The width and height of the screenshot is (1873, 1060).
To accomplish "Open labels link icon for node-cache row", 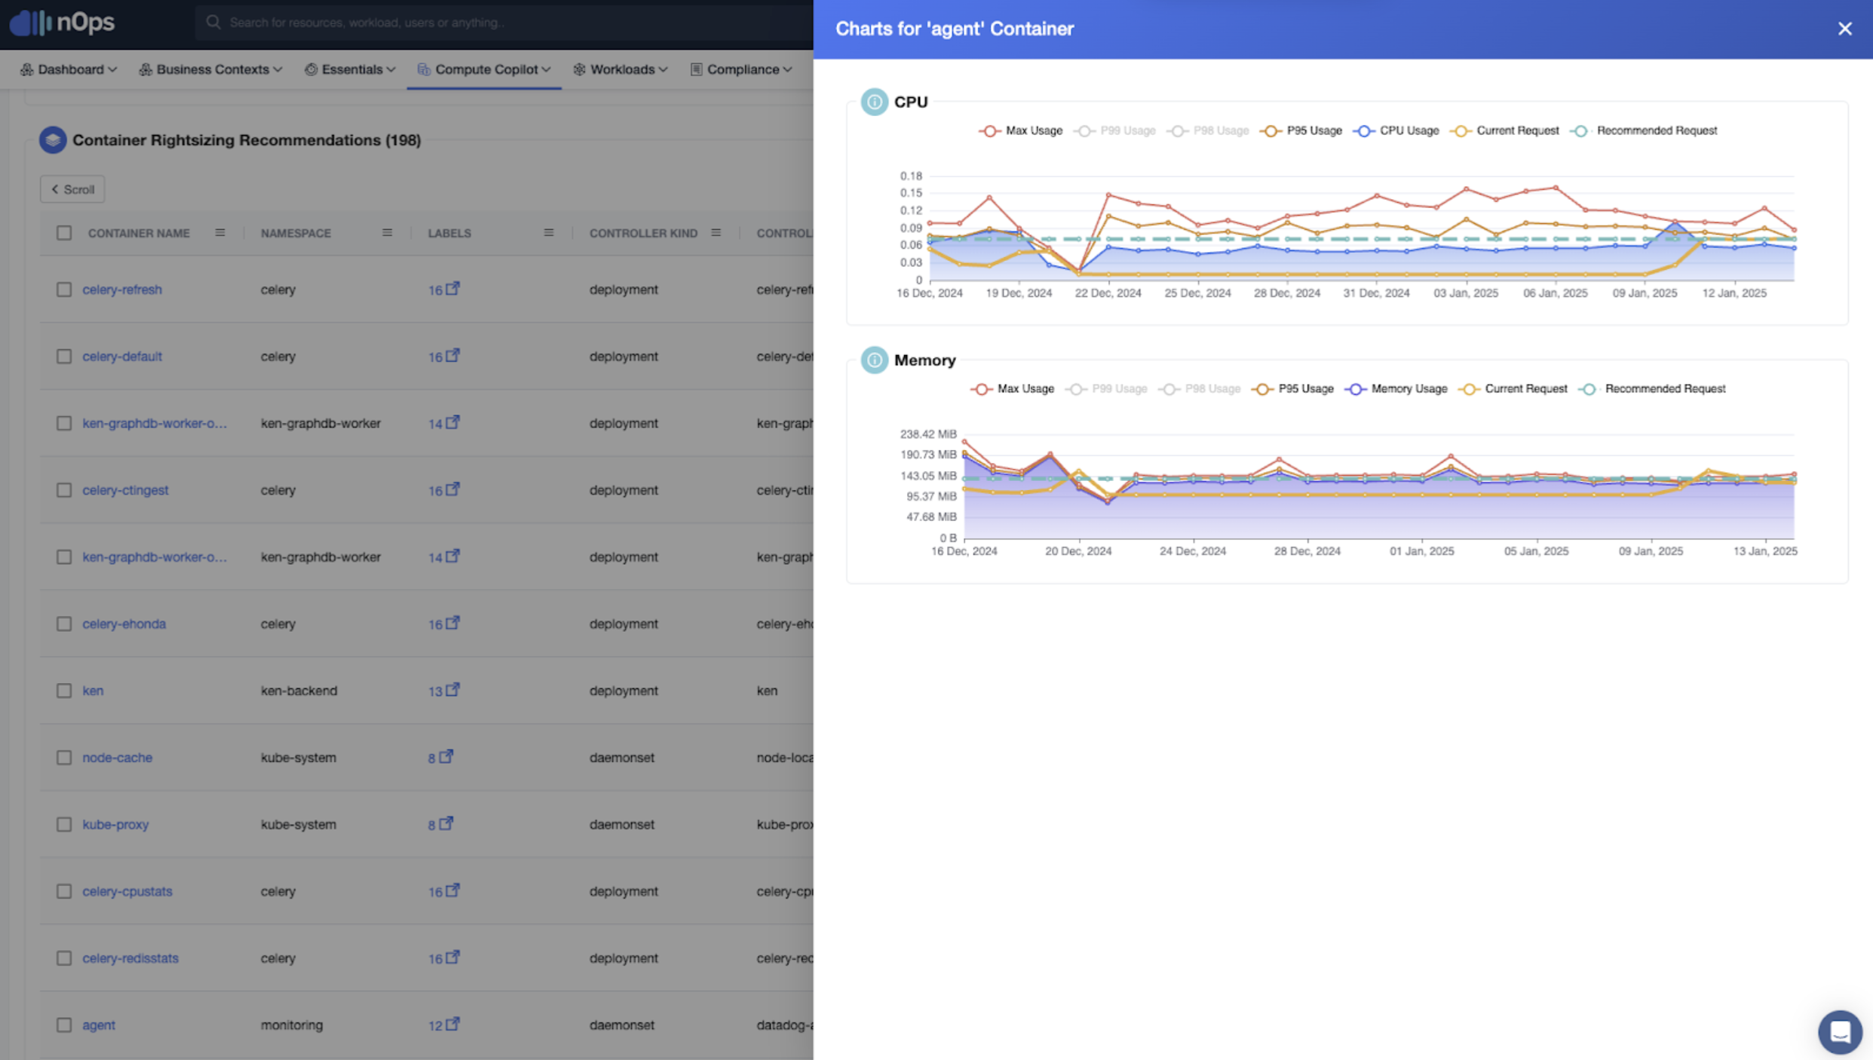I will (x=446, y=756).
